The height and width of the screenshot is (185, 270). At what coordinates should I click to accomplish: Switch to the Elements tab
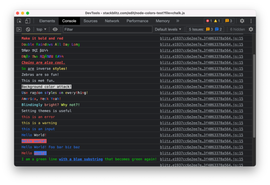[47, 21]
